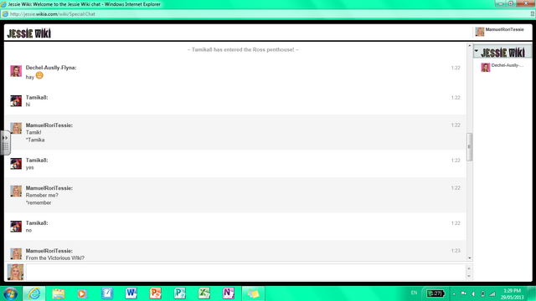Click the input box scroll-up arrow

click(469, 268)
